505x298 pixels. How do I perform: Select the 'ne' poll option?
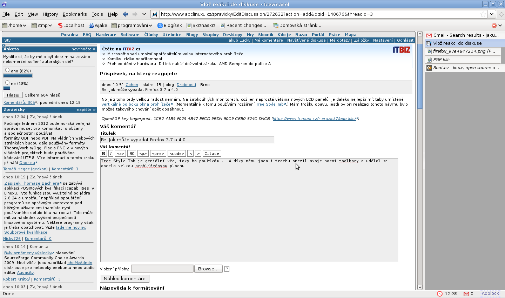[x=7, y=83]
